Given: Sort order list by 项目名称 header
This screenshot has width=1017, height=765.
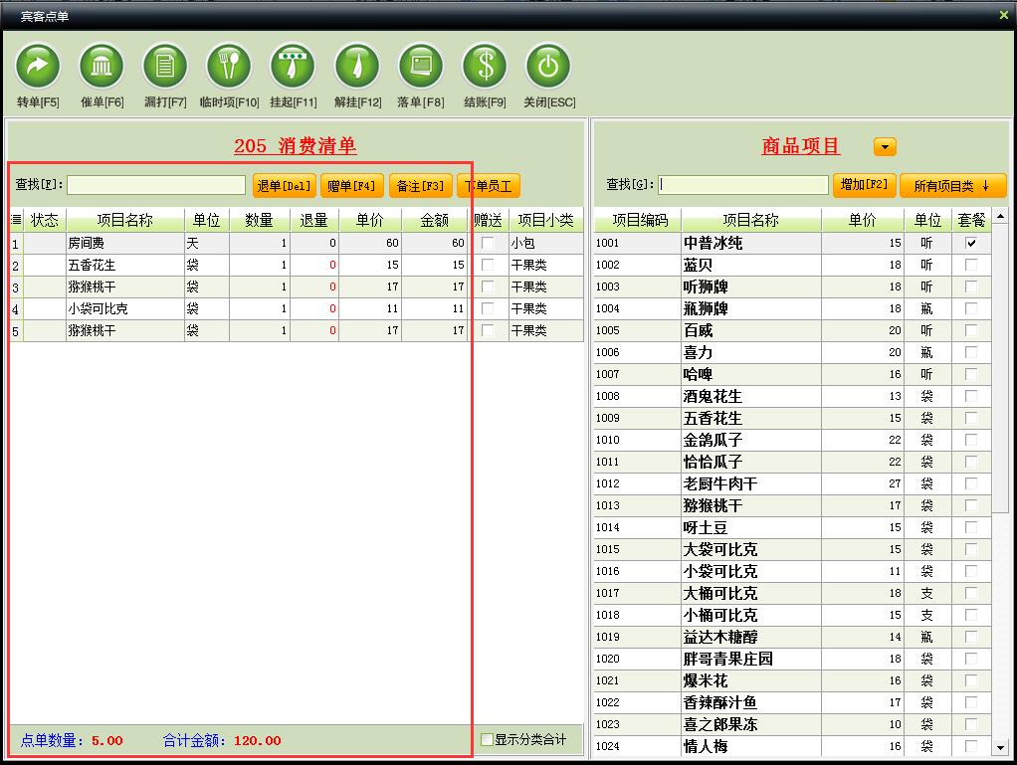Looking at the screenshot, I should pos(125,220).
